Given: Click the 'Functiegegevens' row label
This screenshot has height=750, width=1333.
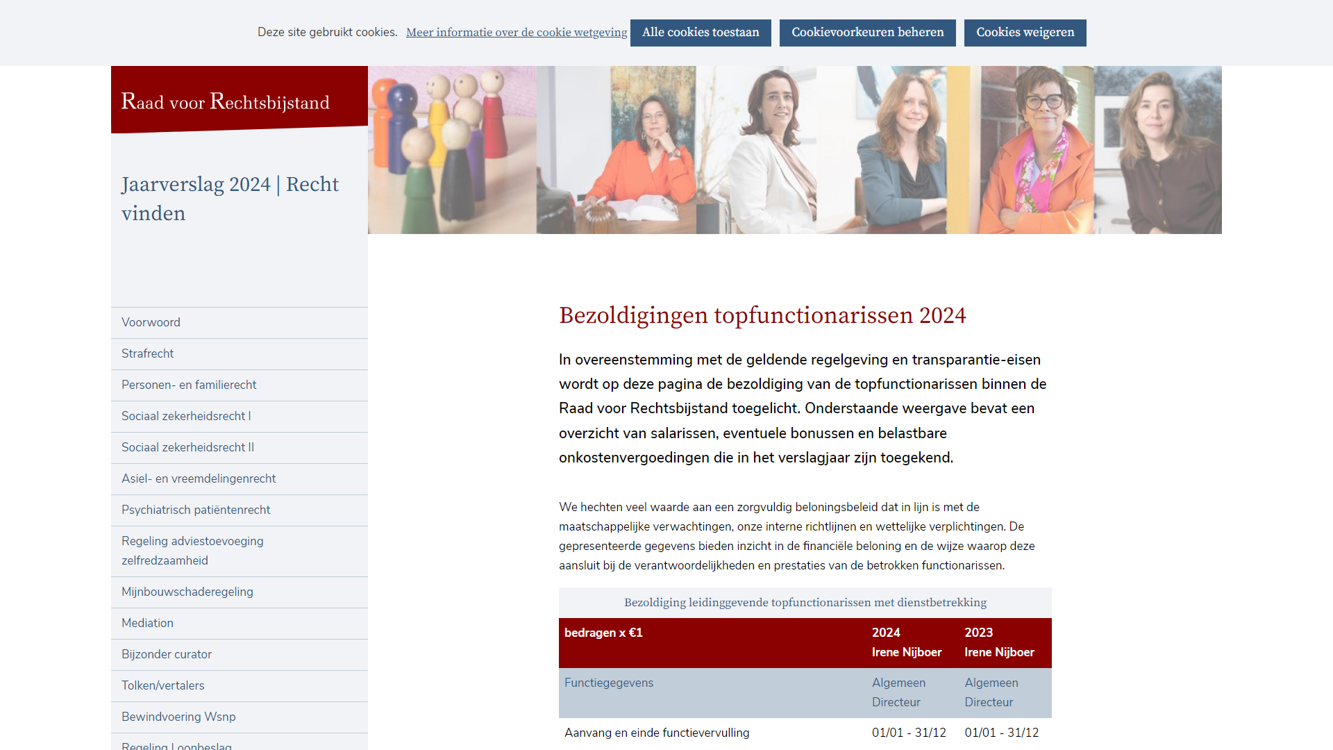Looking at the screenshot, I should 609,683.
